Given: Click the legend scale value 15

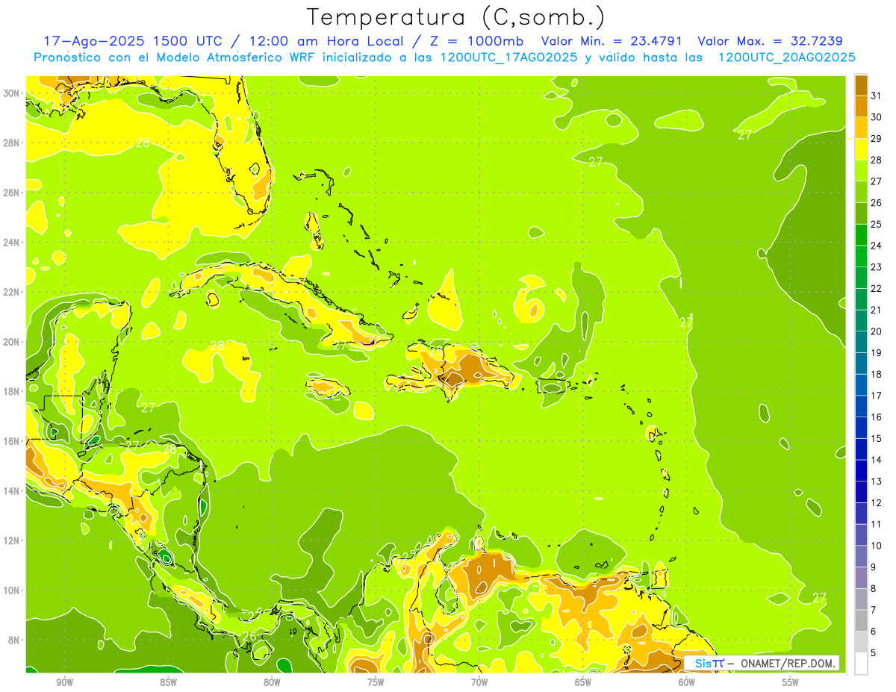Looking at the screenshot, I should [877, 438].
